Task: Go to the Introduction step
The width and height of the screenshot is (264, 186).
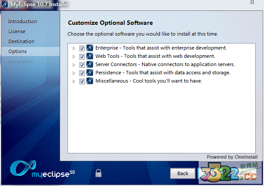Action: (x=23, y=21)
